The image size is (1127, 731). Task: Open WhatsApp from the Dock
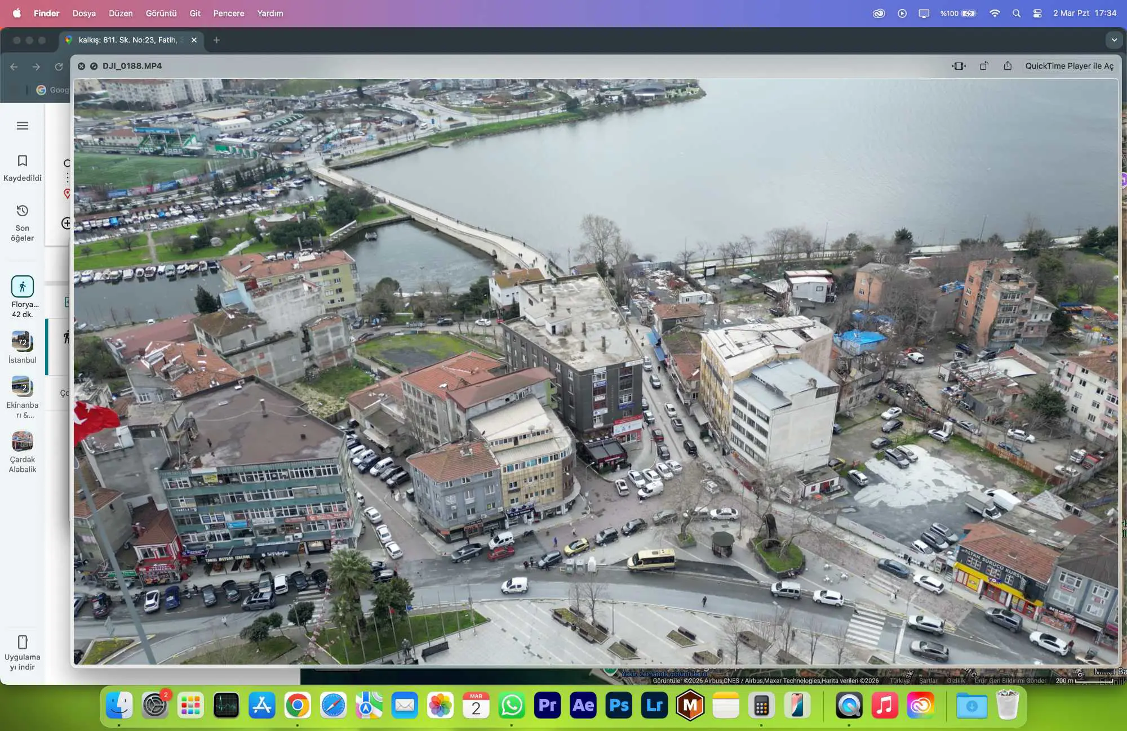tap(512, 705)
